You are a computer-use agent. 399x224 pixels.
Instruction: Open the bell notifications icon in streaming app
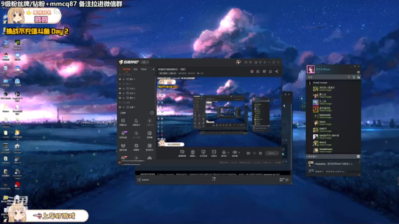coord(270,71)
